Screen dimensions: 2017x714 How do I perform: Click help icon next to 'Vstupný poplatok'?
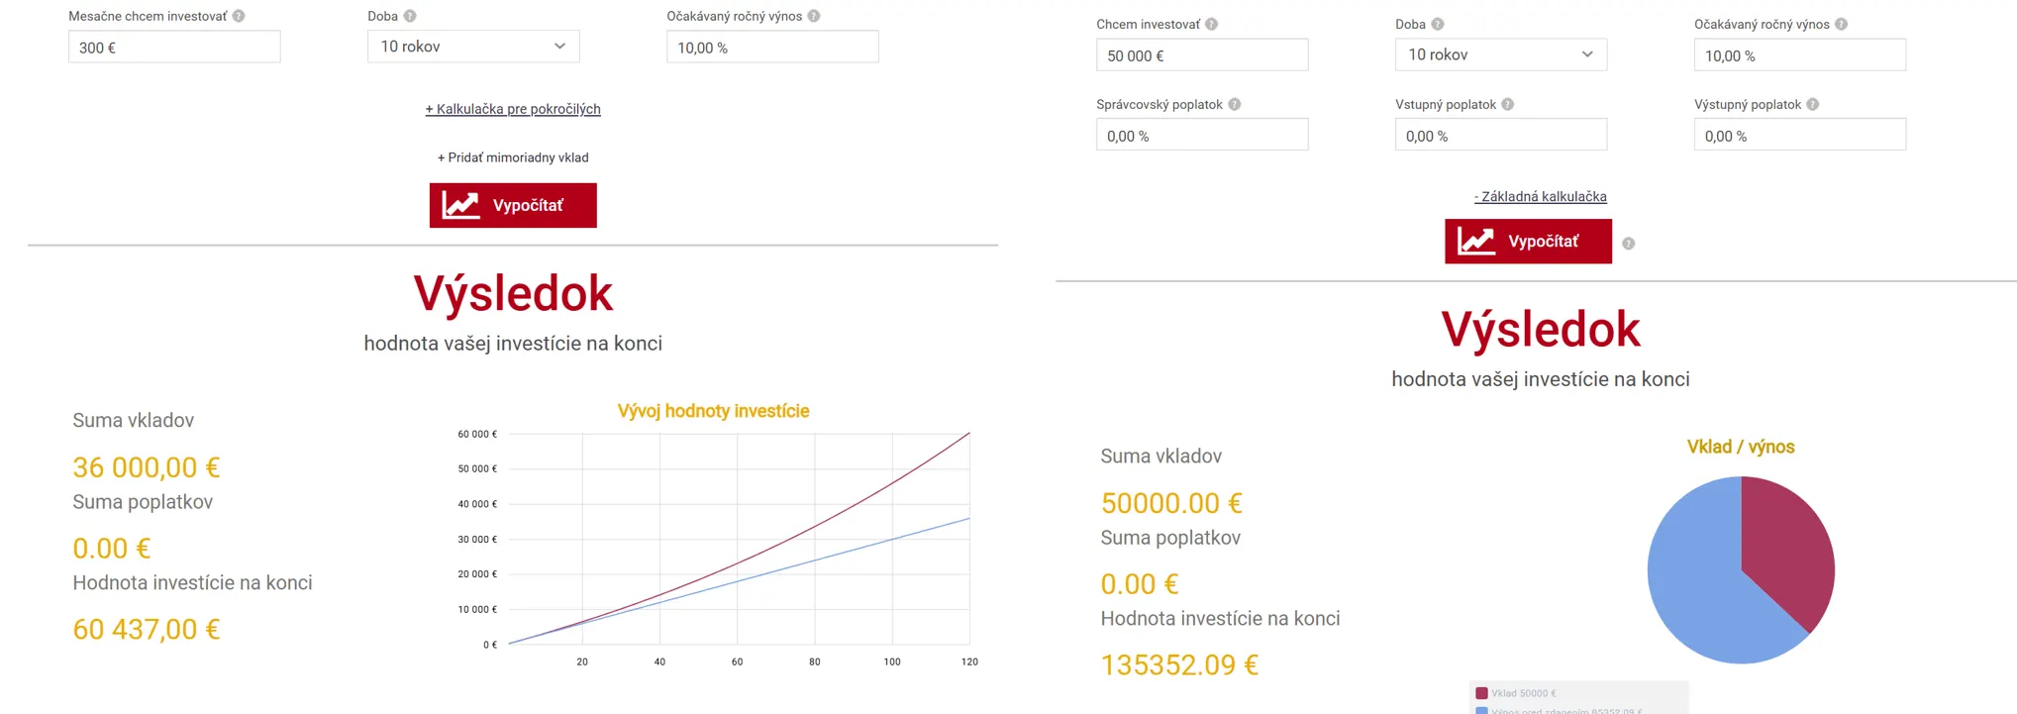point(1508,104)
